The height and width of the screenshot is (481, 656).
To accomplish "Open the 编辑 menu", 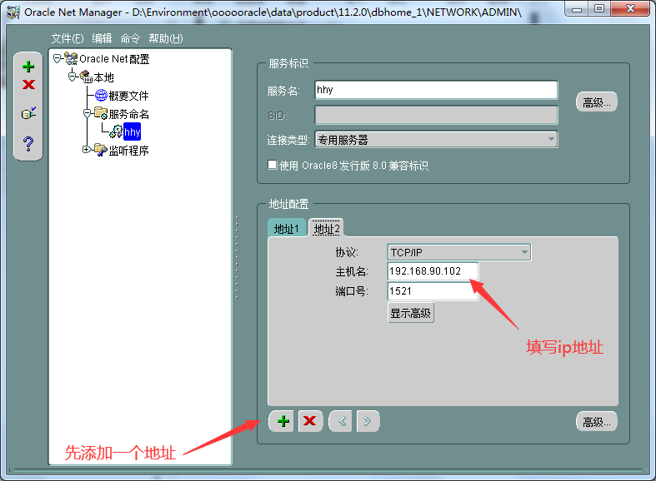I will (x=102, y=38).
